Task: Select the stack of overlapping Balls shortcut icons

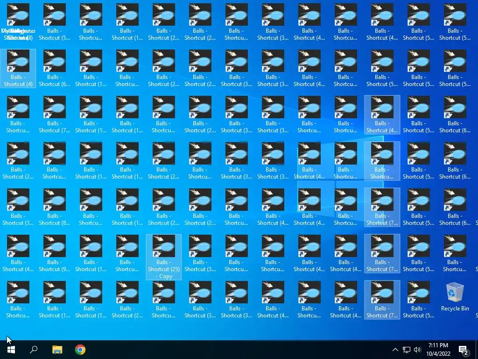Action: [x=18, y=22]
